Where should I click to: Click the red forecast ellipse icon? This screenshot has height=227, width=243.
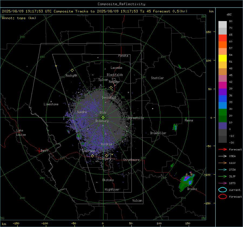point(222,196)
